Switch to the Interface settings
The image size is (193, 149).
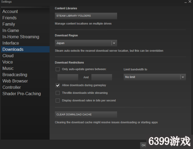[x=25, y=43]
